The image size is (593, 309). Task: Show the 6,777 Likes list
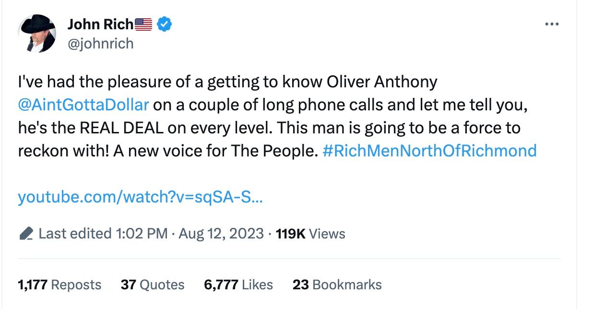click(x=238, y=285)
